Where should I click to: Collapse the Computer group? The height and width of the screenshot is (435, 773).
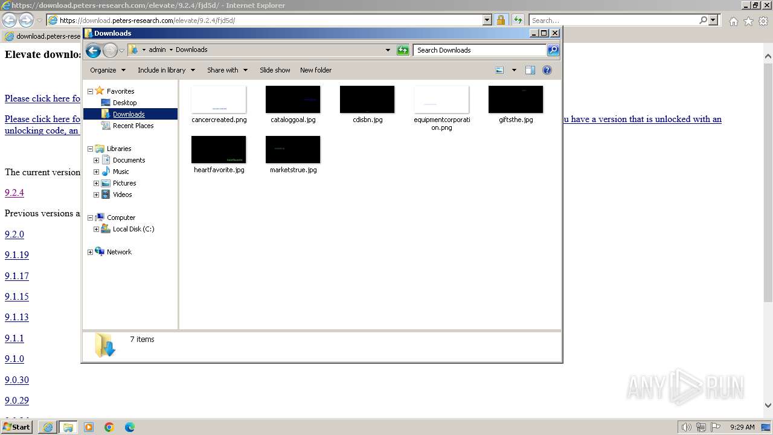coord(91,217)
